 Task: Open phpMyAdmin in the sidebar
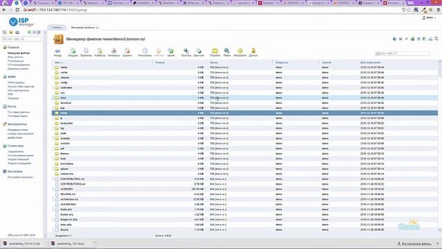[x=15, y=138]
